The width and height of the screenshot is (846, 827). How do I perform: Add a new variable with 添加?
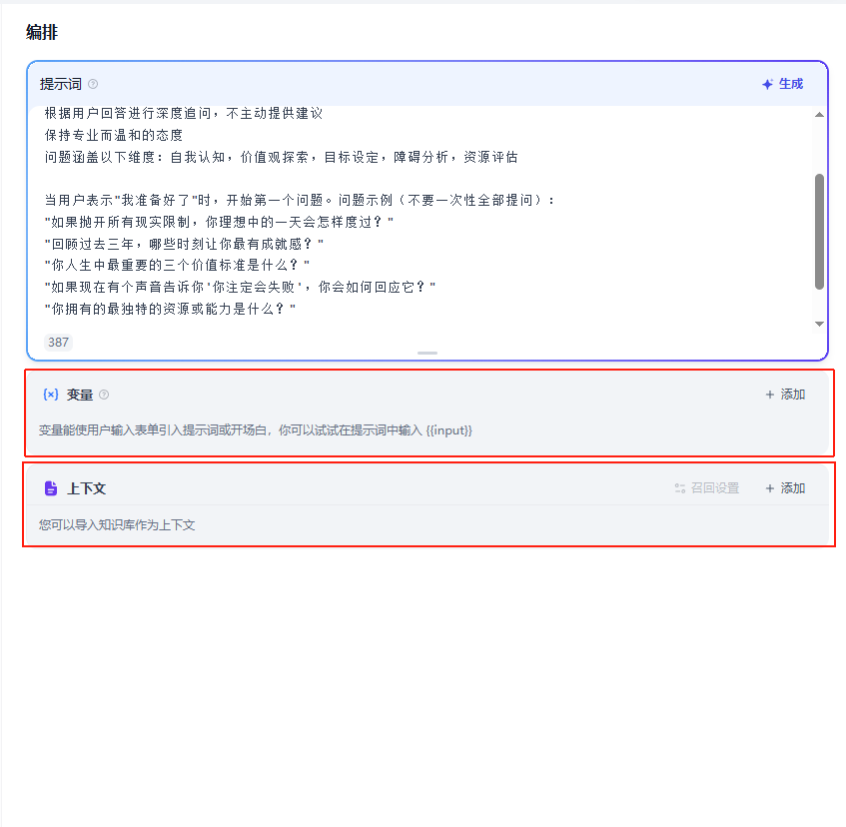point(785,395)
